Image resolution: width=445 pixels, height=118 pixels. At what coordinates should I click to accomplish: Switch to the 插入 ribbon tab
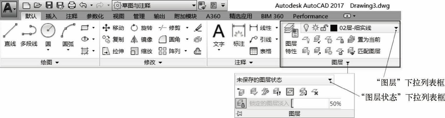coord(51,16)
